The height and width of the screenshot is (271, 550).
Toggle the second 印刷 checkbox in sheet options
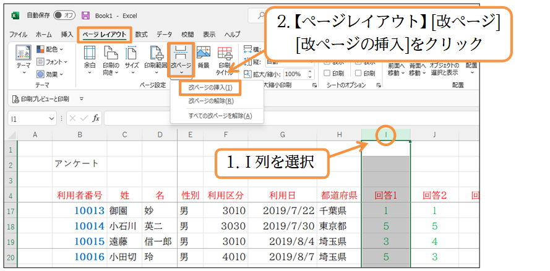click(358, 74)
